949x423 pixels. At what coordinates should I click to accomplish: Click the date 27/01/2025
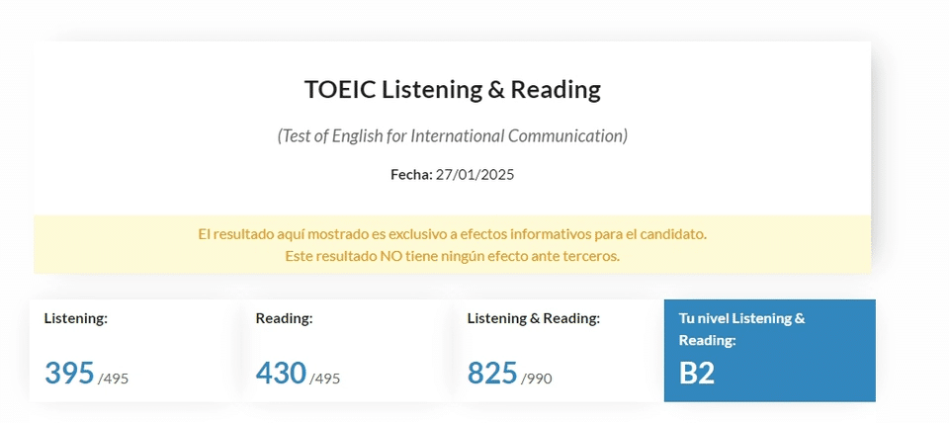[x=475, y=175]
